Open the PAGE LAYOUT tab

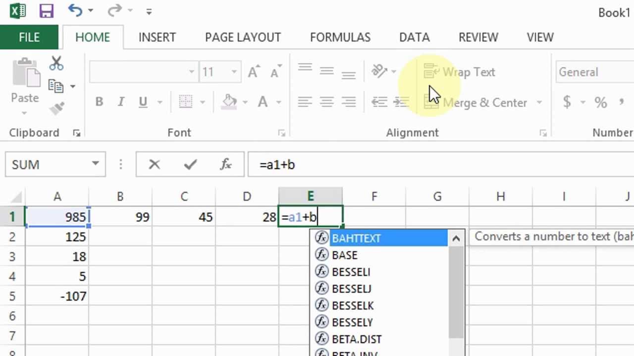[243, 38]
